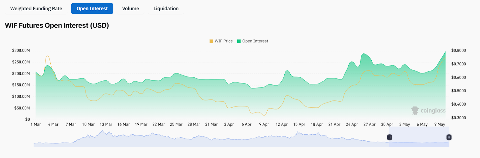
Task: Click the 4 Mar date axis label
Action: pos(53,124)
